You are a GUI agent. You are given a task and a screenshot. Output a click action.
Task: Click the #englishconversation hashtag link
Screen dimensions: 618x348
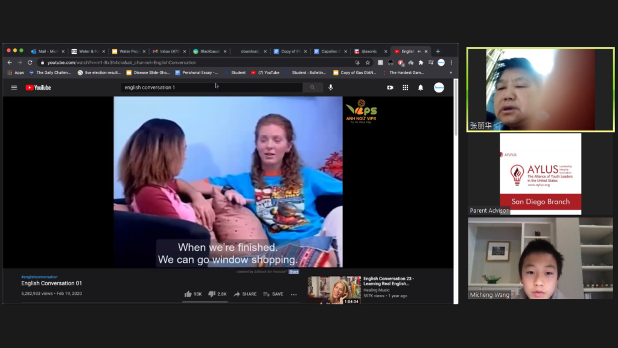click(x=39, y=277)
